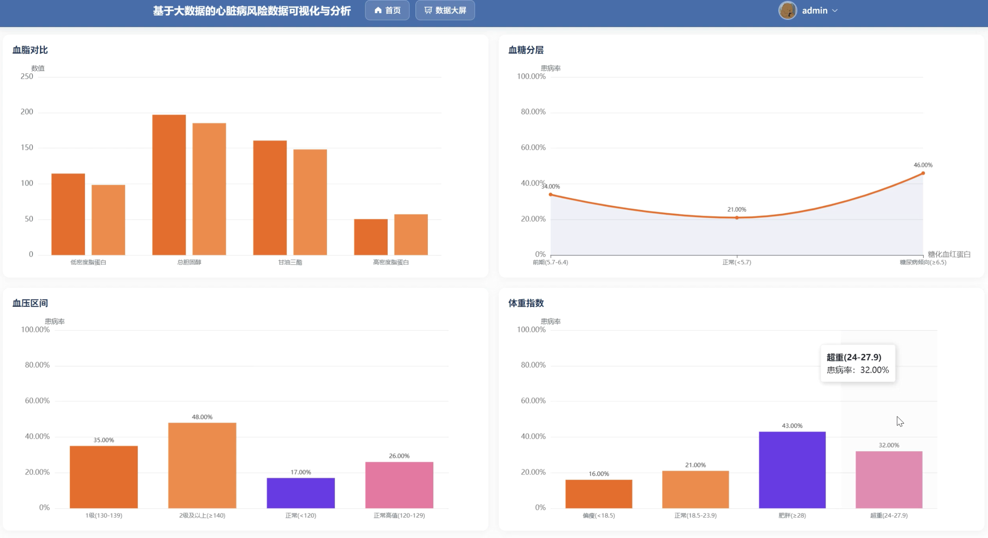Click the 血脂对比 chart title
Image resolution: width=988 pixels, height=538 pixels.
[x=30, y=50]
